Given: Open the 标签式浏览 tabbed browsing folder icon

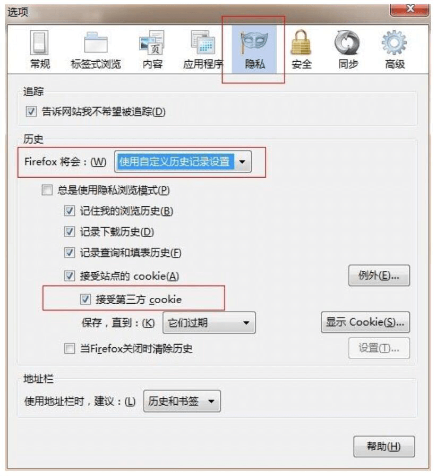Looking at the screenshot, I should click(96, 43).
